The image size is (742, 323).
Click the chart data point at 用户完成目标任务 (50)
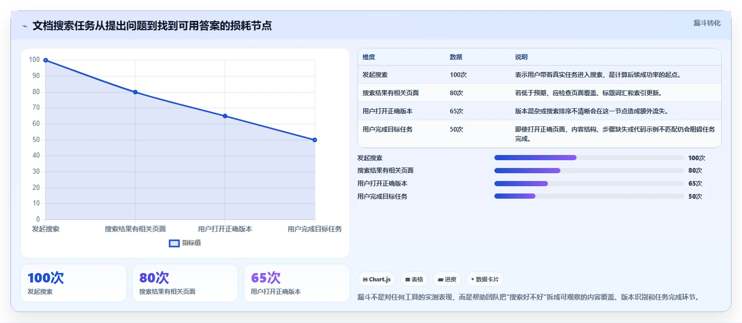pos(315,140)
